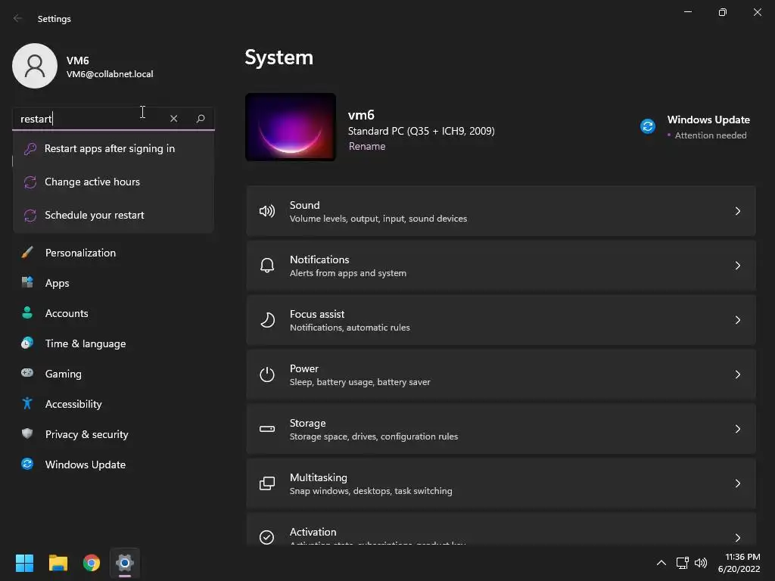
Task: Select 'Schedule your restart' suggestion
Action: (114, 216)
